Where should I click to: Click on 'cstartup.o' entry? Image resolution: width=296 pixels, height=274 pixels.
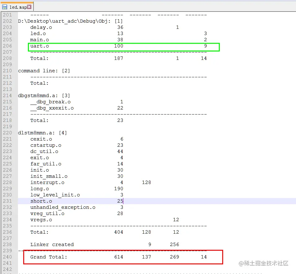click(46, 145)
